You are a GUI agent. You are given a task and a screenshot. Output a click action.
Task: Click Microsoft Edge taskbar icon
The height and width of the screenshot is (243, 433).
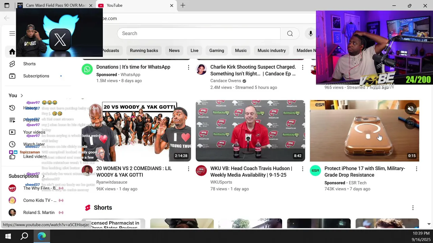click(42, 236)
